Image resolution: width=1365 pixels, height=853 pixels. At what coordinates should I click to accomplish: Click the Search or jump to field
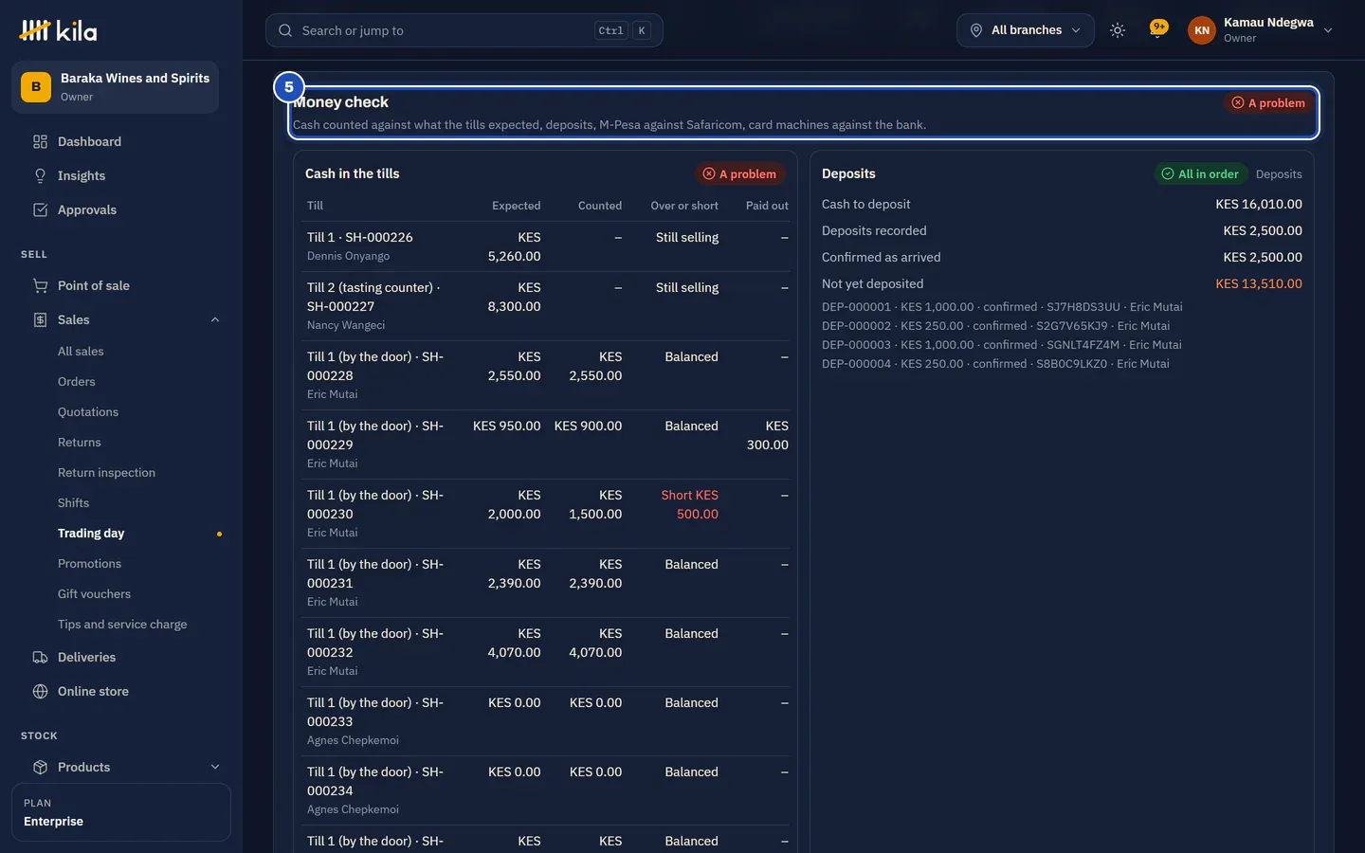pyautogui.click(x=464, y=30)
